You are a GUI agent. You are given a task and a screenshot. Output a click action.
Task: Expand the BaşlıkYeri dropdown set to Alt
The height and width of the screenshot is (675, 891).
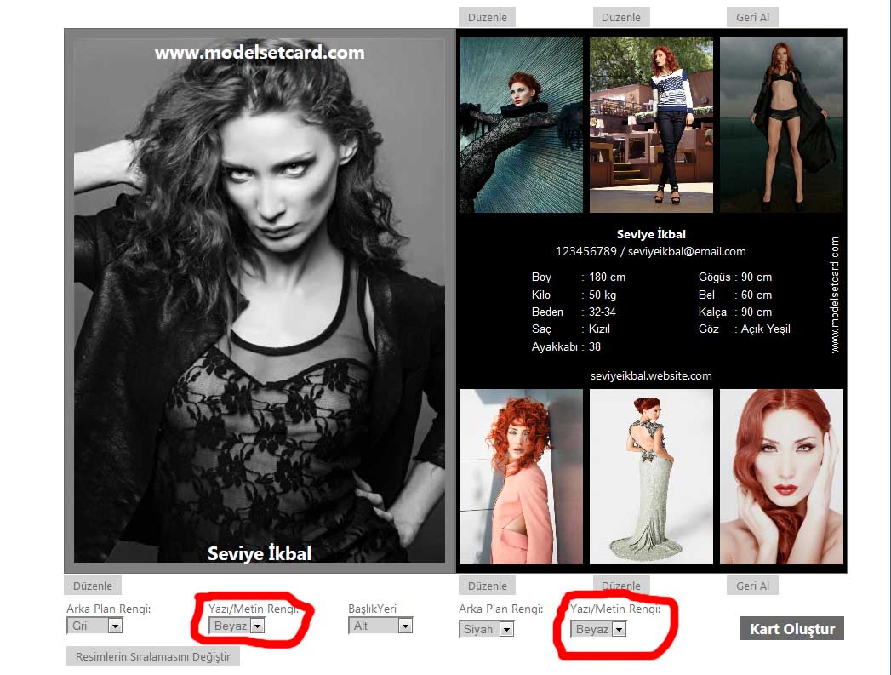(380, 626)
